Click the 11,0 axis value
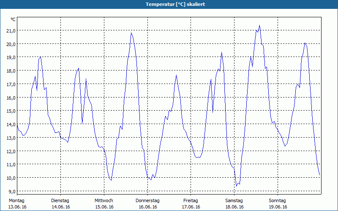Viewport: 338px width, 211px height. pyautogui.click(x=11, y=165)
